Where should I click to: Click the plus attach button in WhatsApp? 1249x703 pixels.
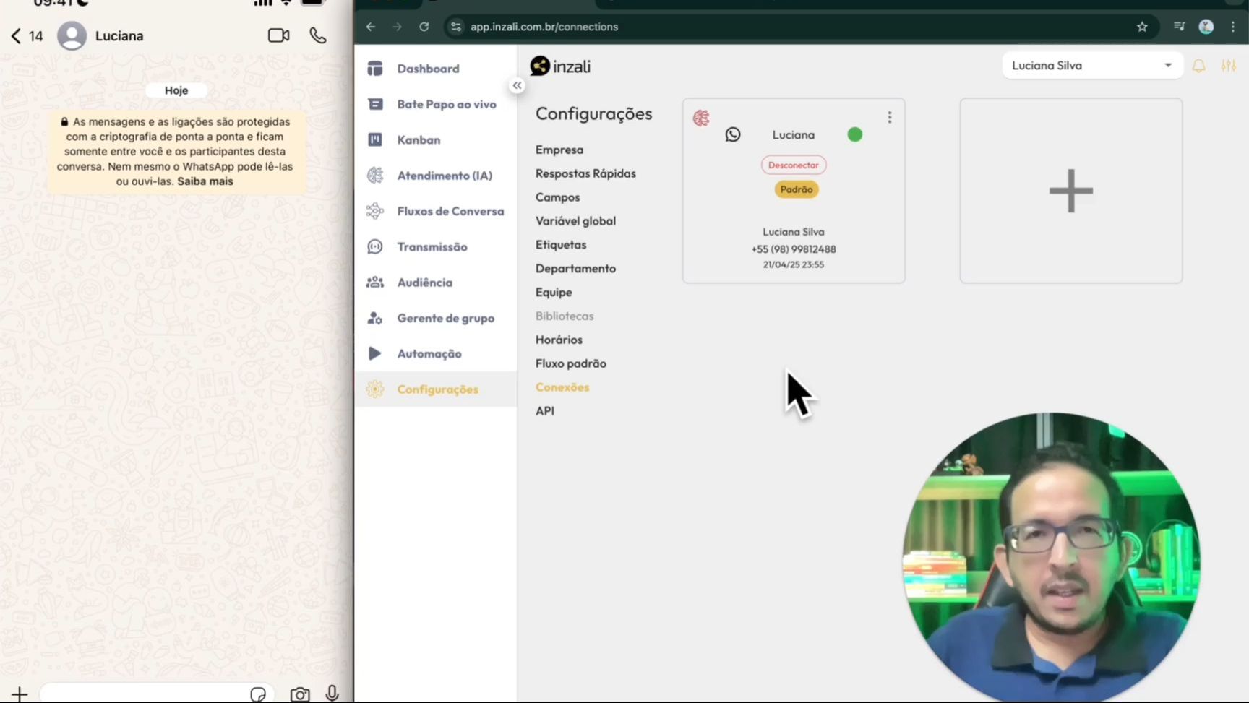pyautogui.click(x=20, y=694)
